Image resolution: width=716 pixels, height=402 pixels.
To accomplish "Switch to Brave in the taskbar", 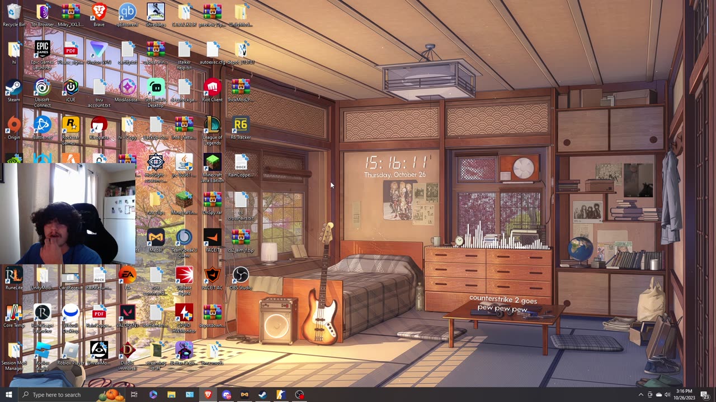I will (208, 395).
